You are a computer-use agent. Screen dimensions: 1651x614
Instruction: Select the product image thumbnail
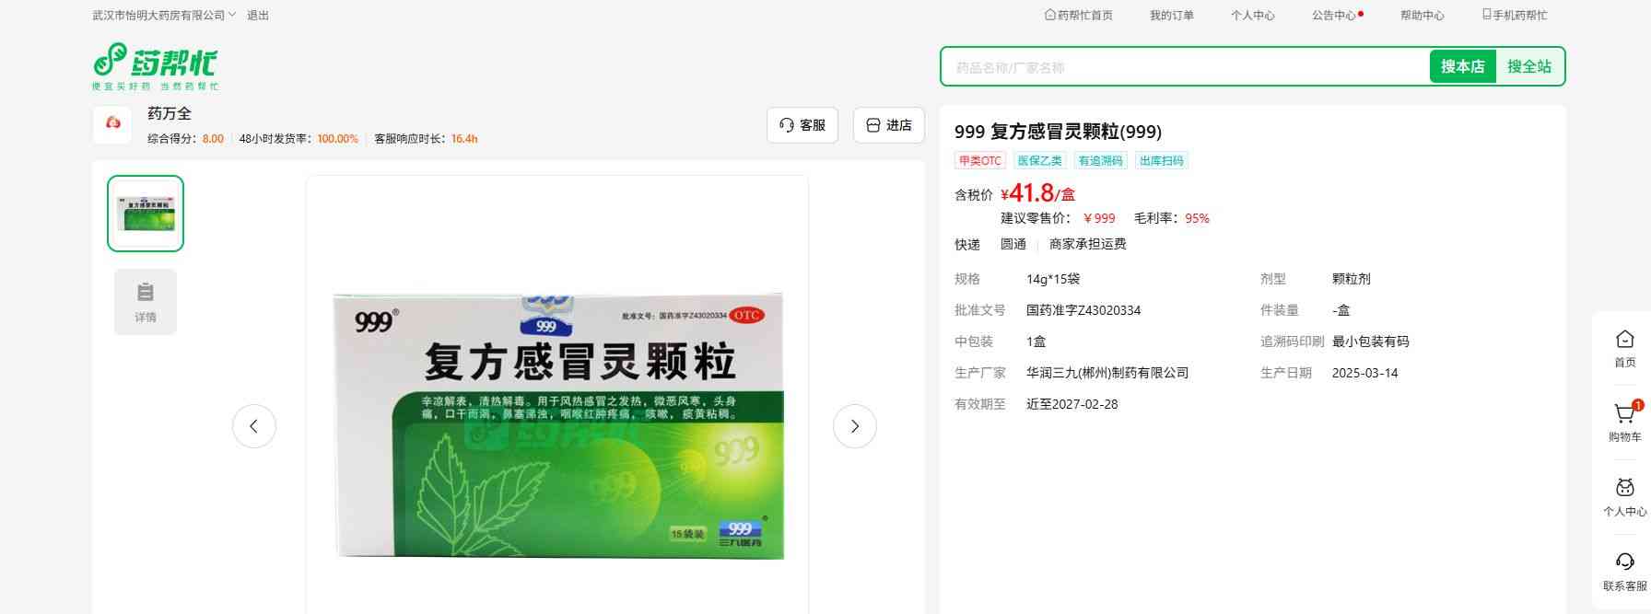tap(146, 214)
